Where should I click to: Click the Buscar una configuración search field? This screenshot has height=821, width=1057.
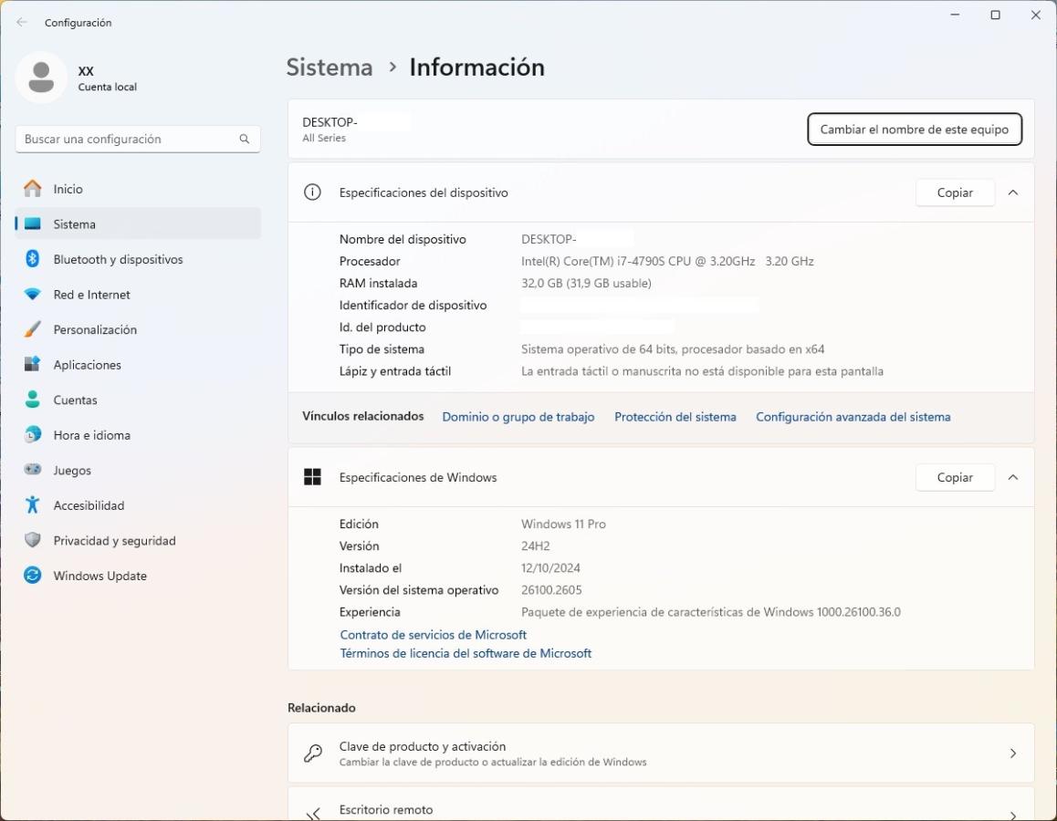coord(128,139)
